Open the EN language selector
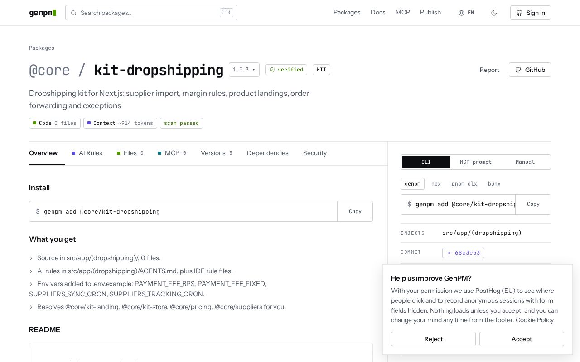 [x=466, y=13]
